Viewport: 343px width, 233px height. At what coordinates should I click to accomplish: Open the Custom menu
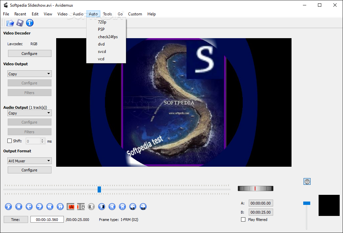pos(135,14)
